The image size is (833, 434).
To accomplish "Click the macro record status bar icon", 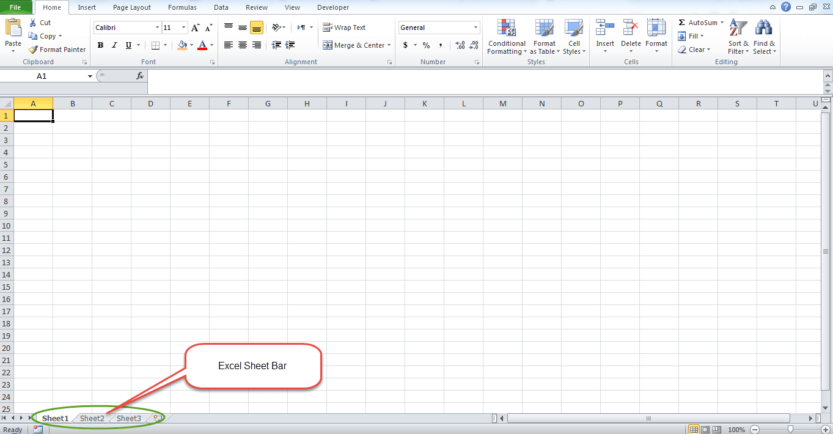I will click(38, 430).
